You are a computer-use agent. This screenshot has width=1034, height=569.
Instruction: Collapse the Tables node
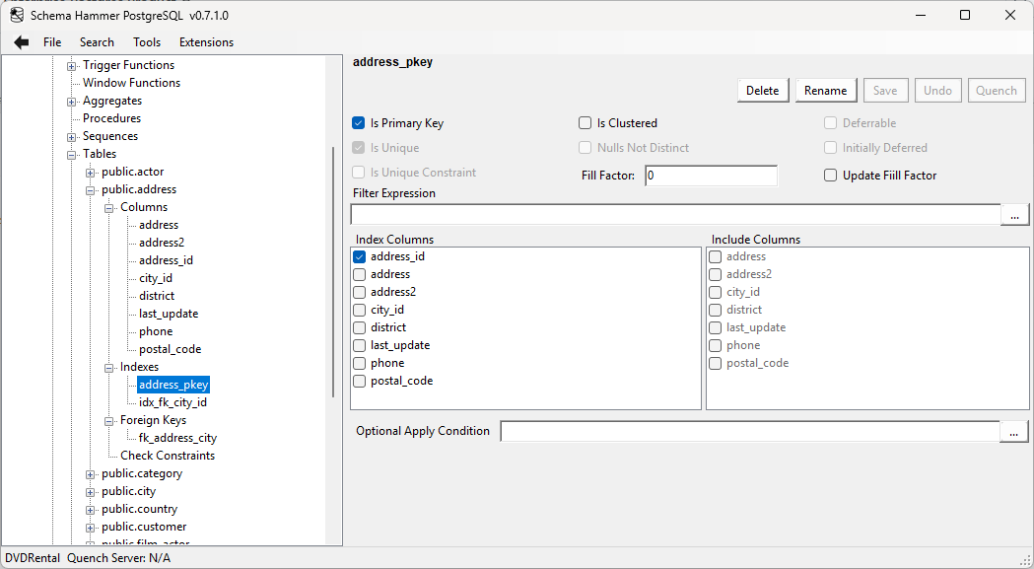click(x=70, y=153)
